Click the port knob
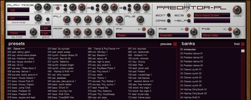Screen dimensions: 251x100 click(47, 7)
